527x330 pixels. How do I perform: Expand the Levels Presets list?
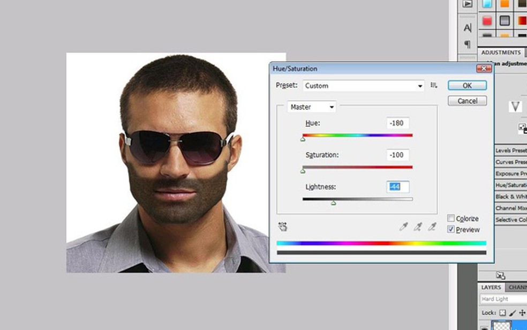coord(511,150)
